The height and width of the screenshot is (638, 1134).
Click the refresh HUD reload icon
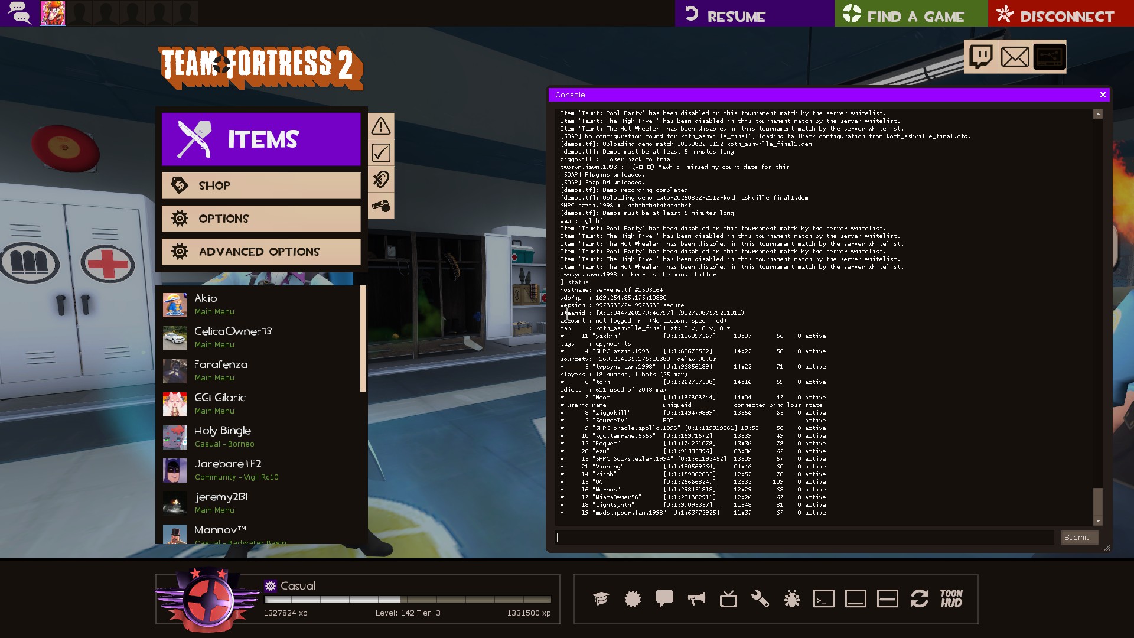[x=920, y=599]
